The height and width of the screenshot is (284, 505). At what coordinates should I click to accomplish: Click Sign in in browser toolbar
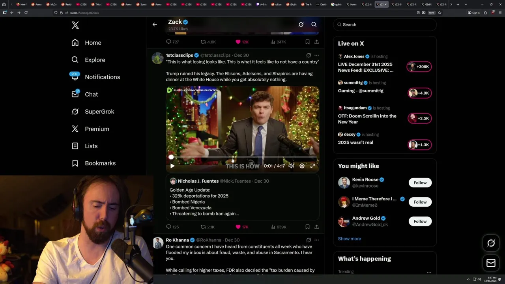tap(474, 13)
